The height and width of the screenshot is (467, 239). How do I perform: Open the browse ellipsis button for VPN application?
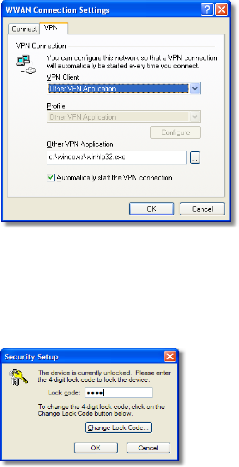195,158
